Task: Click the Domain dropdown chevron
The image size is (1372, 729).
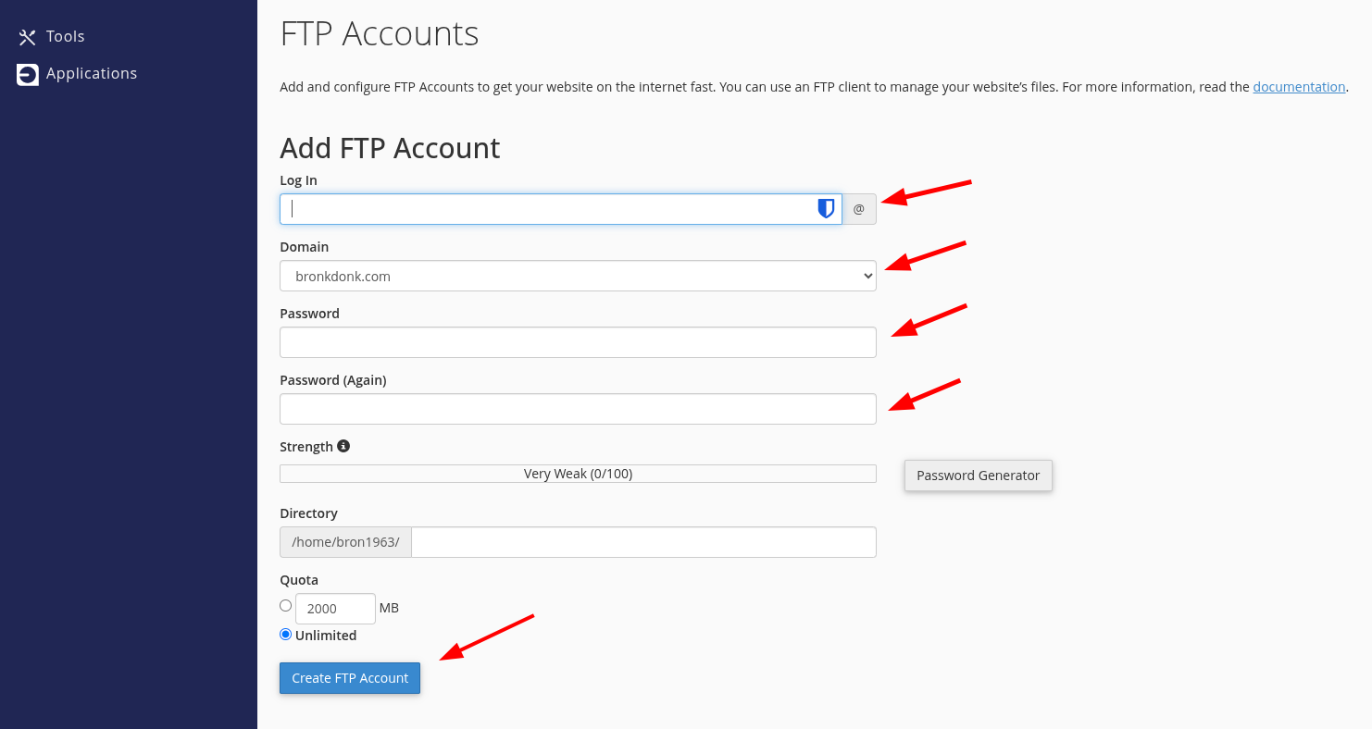Action: (x=867, y=276)
